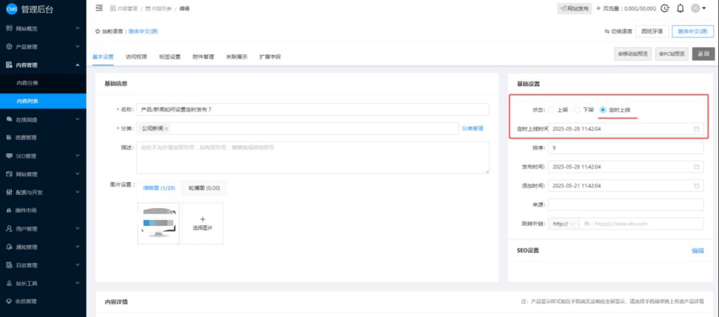Click the 选择图片 add image box
Viewport: 719px width, 317px height.
coord(203,223)
